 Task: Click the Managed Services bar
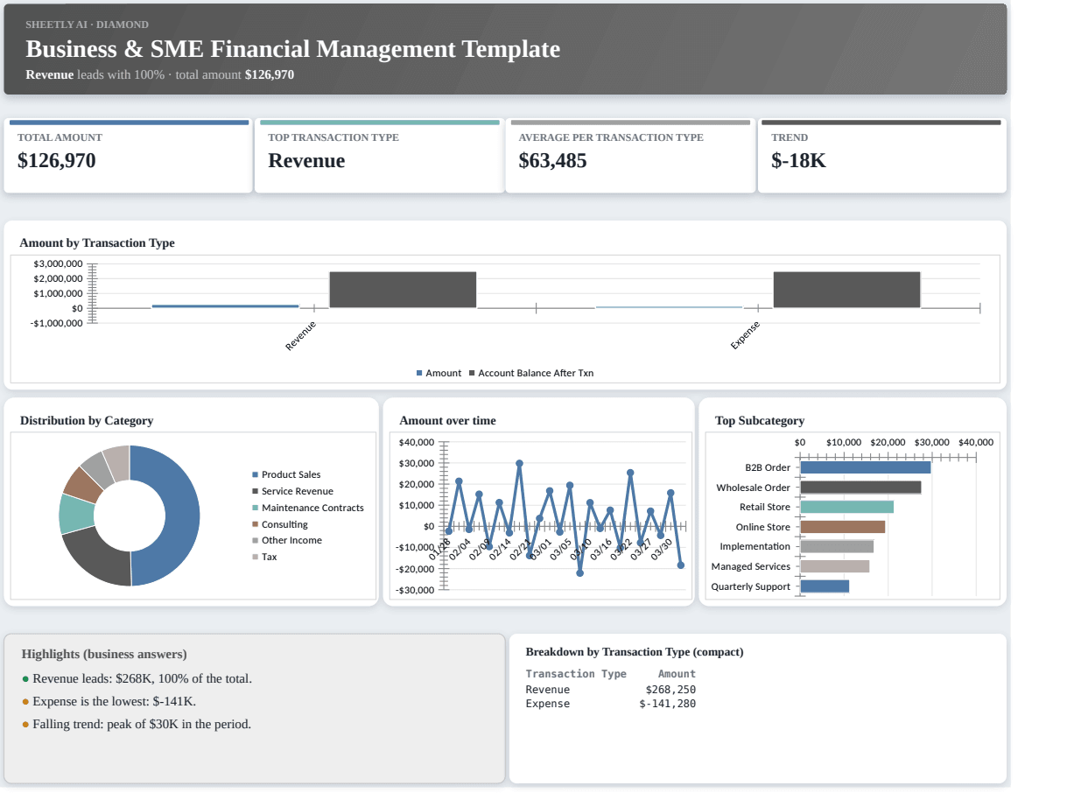(x=835, y=566)
